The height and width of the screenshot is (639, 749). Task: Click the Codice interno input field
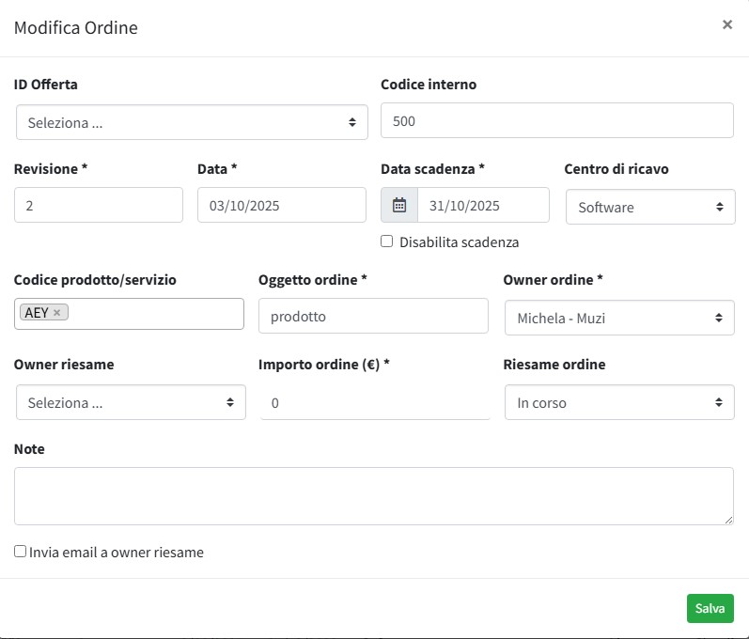pyautogui.click(x=556, y=121)
